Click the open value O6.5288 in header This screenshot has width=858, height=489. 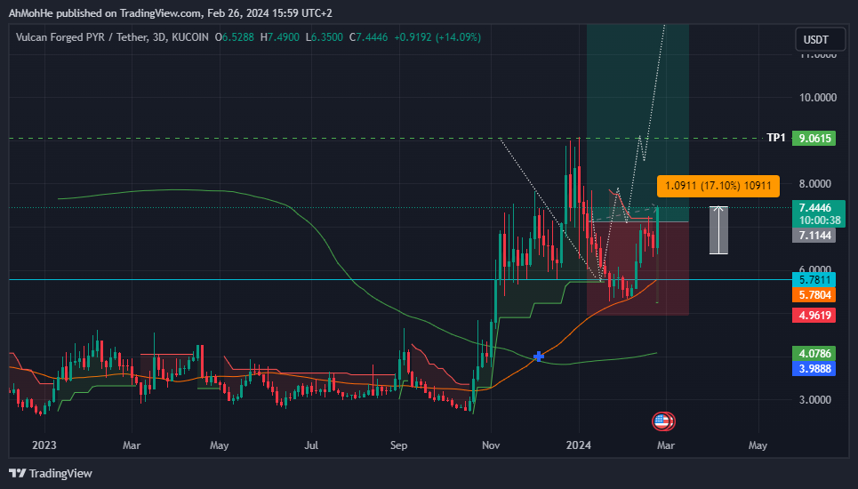(x=234, y=37)
